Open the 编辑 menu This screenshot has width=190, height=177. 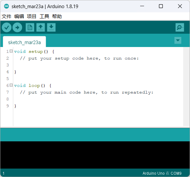(x=19, y=17)
